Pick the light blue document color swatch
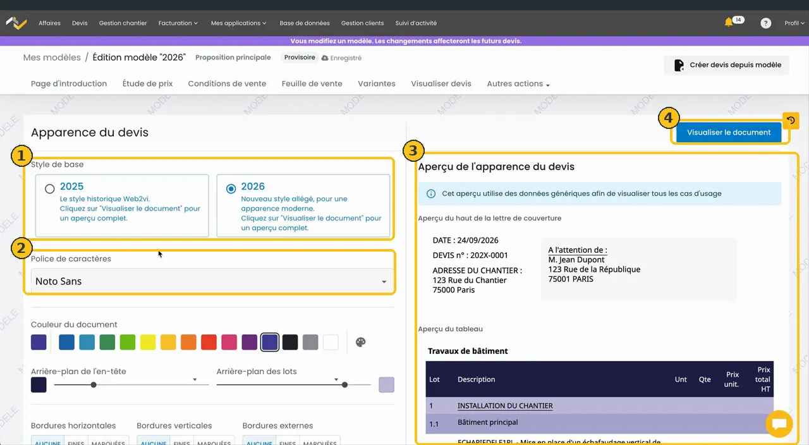This screenshot has width=809, height=445. (87, 342)
